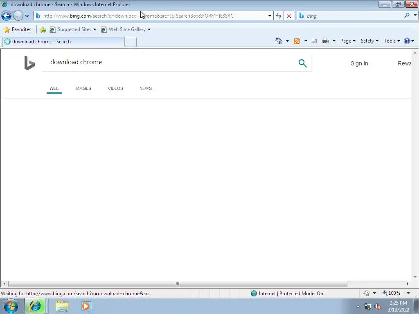Screen dimensions: 419x314
Task: Open the Windows Start button
Action: pyautogui.click(x=11, y=306)
